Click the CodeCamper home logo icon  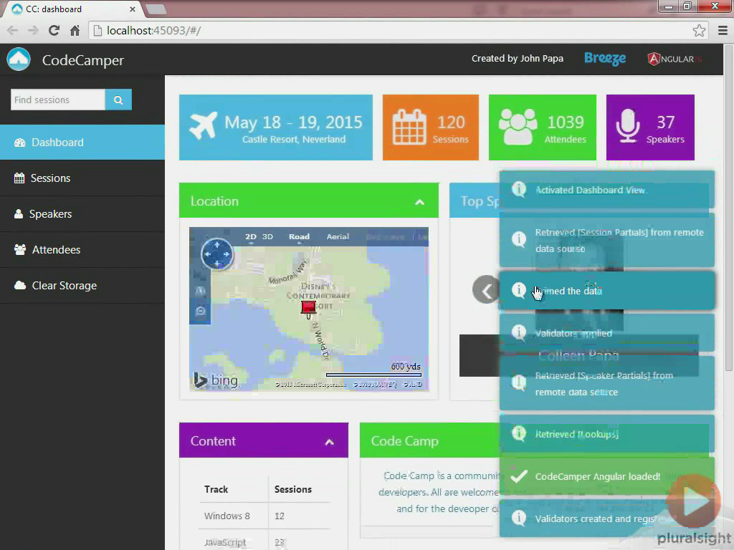[x=19, y=59]
